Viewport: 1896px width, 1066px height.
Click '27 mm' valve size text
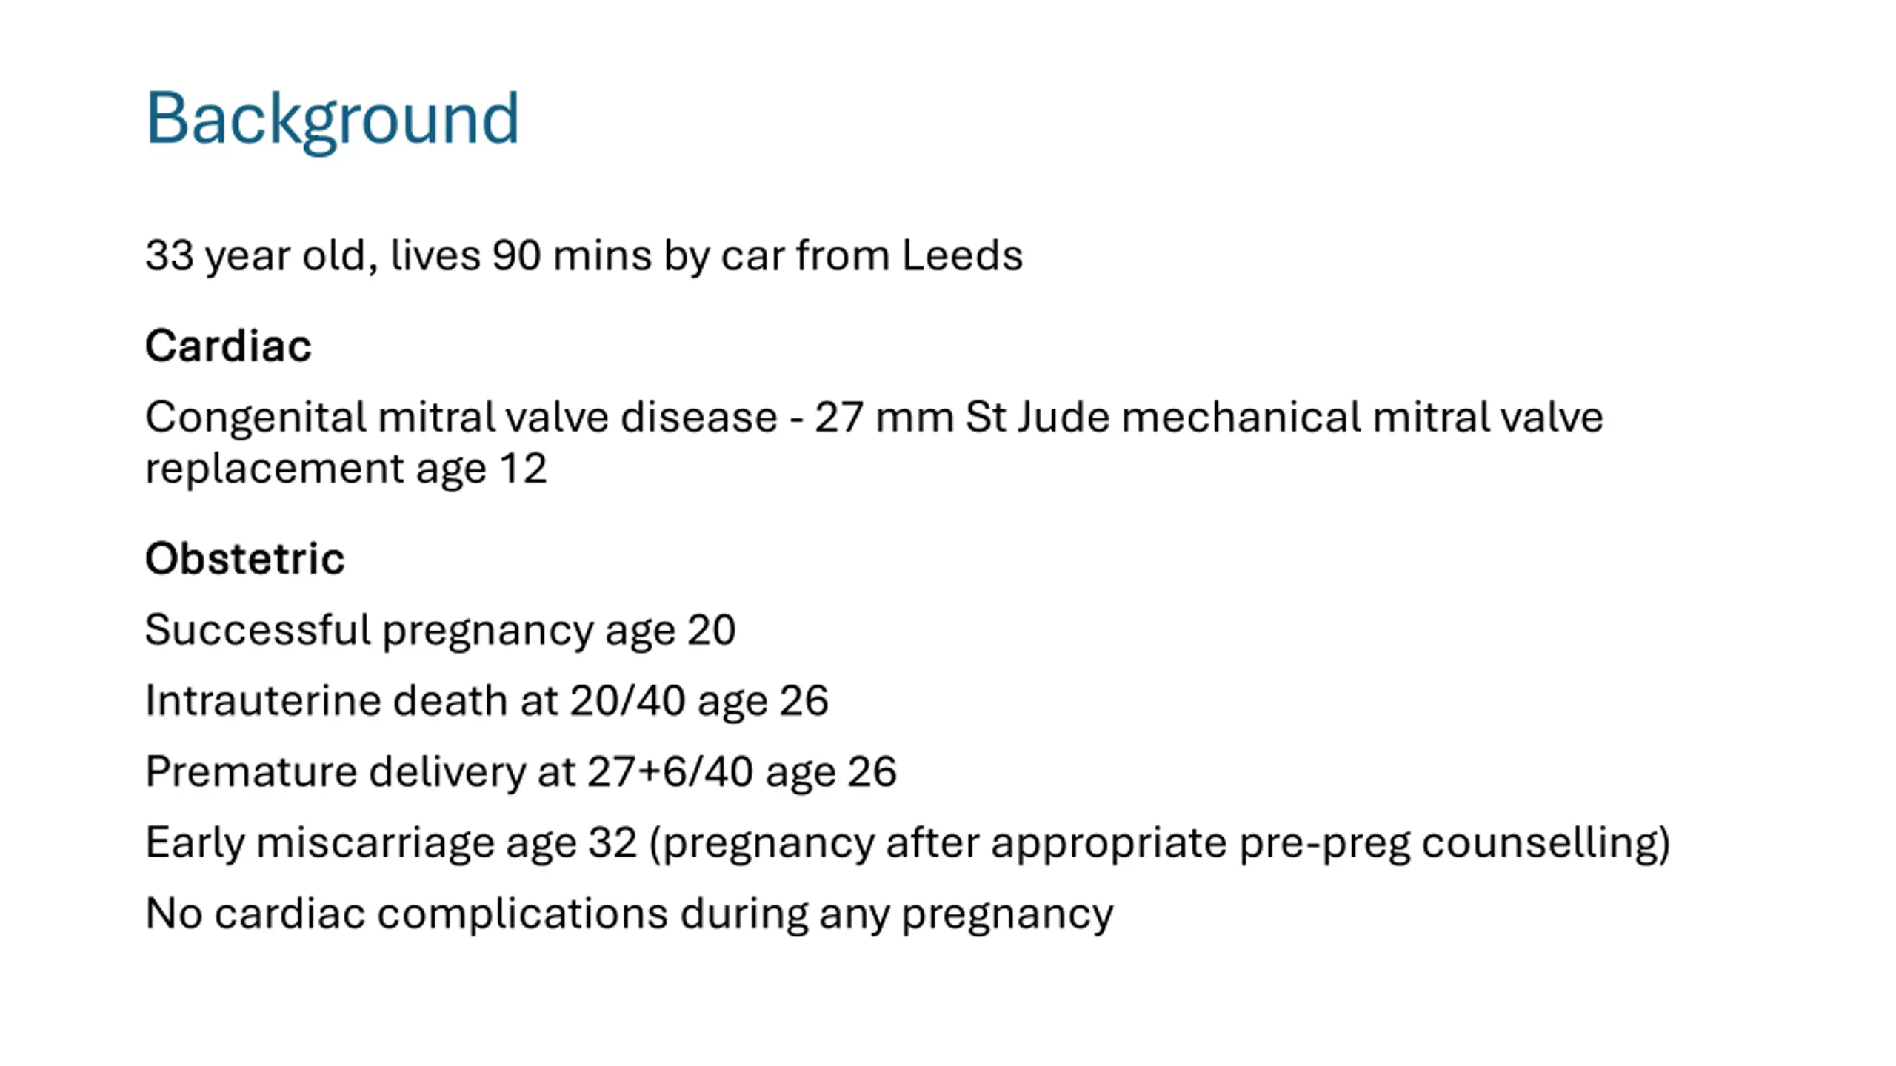pyautogui.click(x=884, y=418)
